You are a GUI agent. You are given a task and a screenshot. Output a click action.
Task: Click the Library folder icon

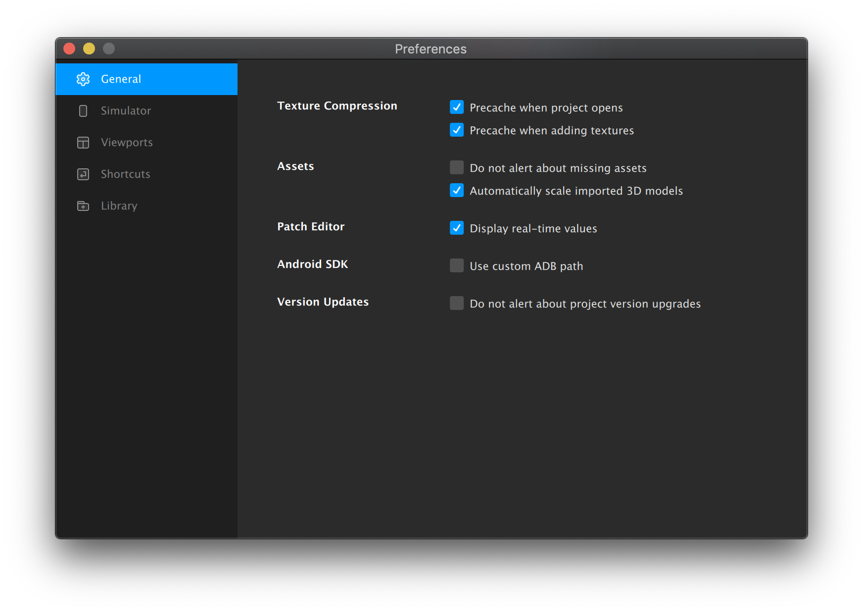83,206
